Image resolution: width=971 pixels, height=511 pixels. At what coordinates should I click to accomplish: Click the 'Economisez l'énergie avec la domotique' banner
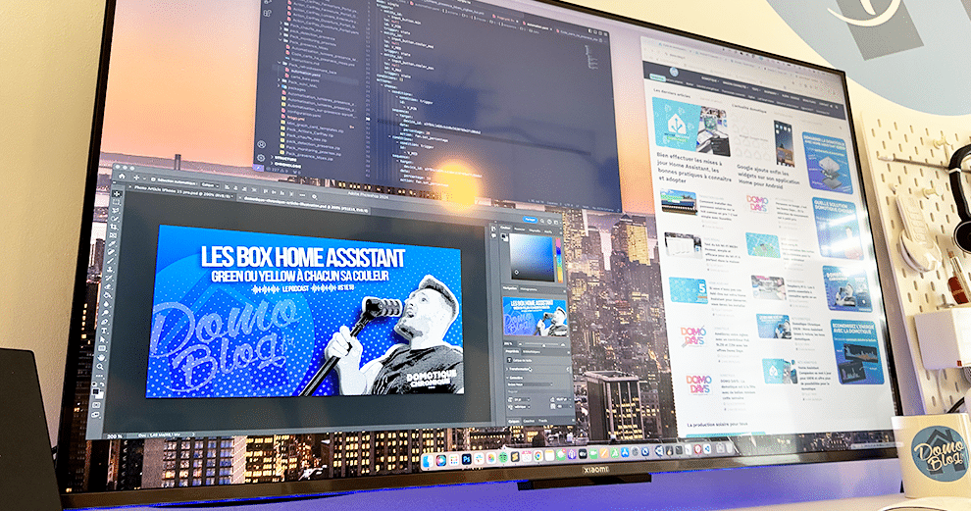857,352
